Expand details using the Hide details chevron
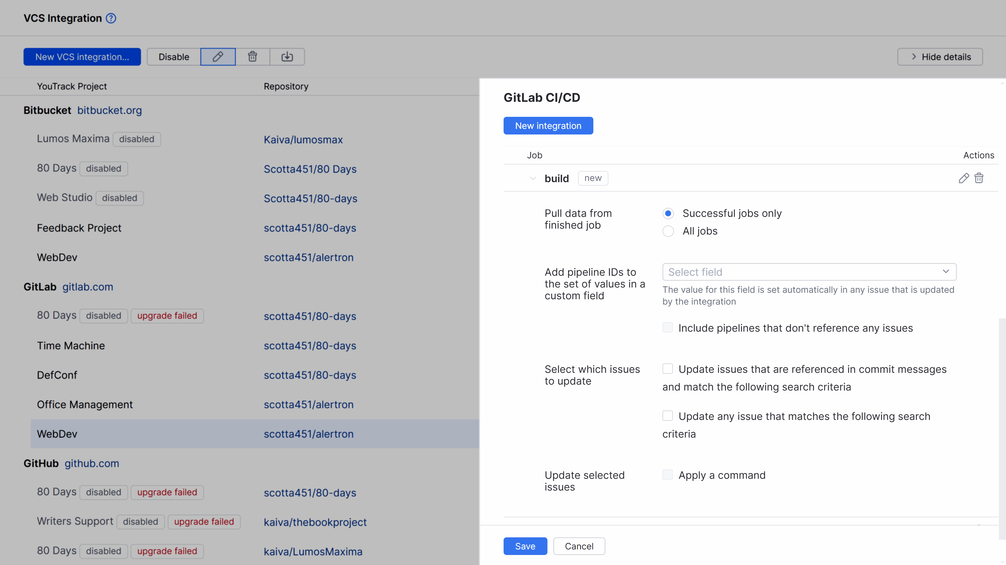This screenshot has width=1006, height=565. pyautogui.click(x=914, y=56)
